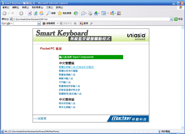Click the Google 搜尋網頁 search button
The image size is (185, 134).
pyautogui.click(x=49, y=23)
